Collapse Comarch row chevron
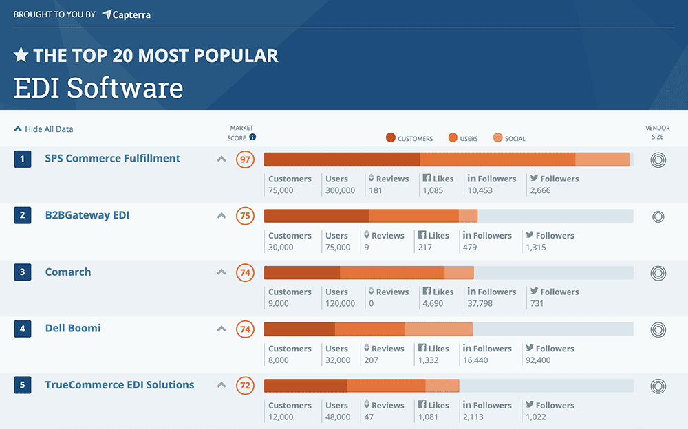This screenshot has width=688, height=429. point(222,272)
